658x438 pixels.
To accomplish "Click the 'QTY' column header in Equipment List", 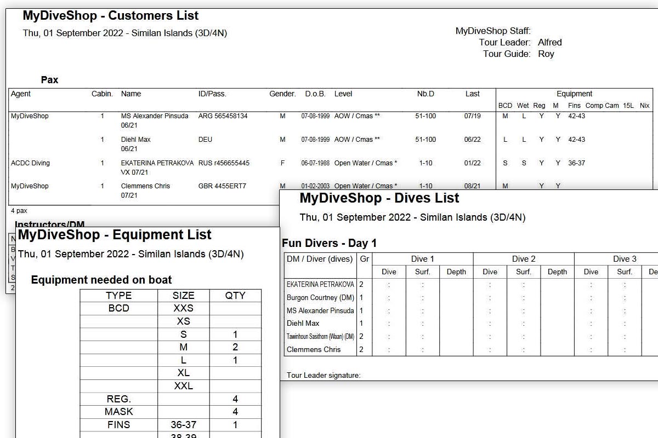I will point(235,296).
